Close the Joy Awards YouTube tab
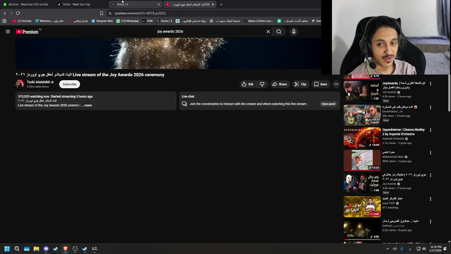This screenshot has height=254, width=451. pos(213,4)
